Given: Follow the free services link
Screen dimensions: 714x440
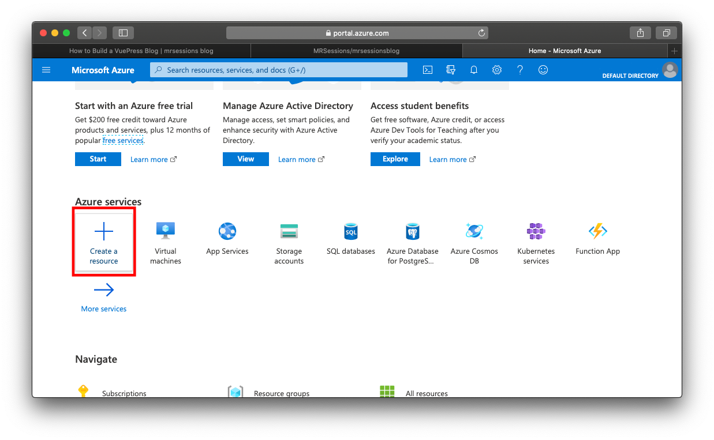Looking at the screenshot, I should [x=123, y=141].
